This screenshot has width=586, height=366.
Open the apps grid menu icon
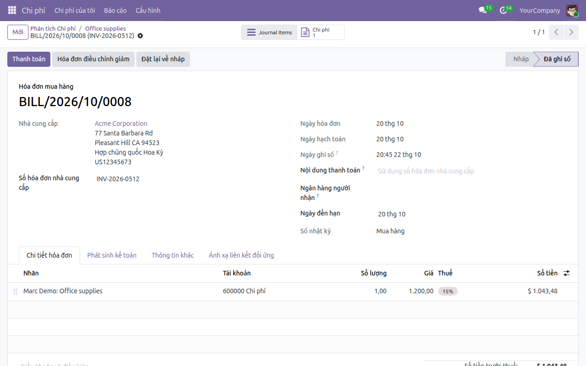click(x=12, y=10)
